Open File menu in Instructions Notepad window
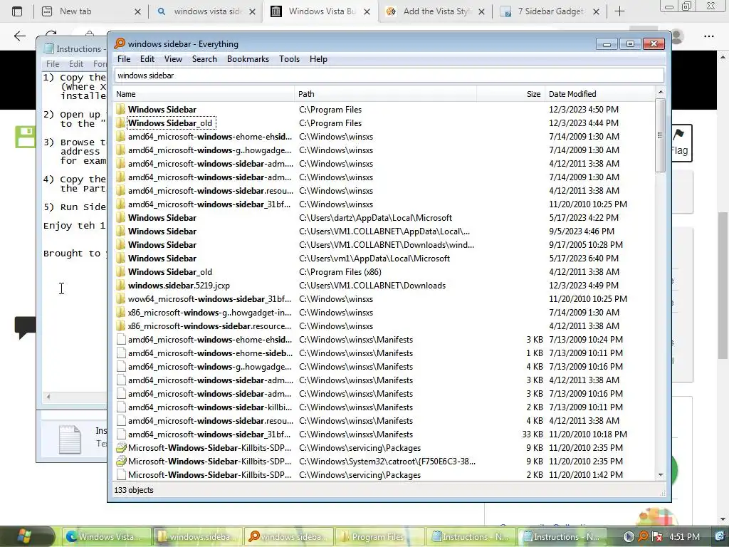 (x=53, y=63)
